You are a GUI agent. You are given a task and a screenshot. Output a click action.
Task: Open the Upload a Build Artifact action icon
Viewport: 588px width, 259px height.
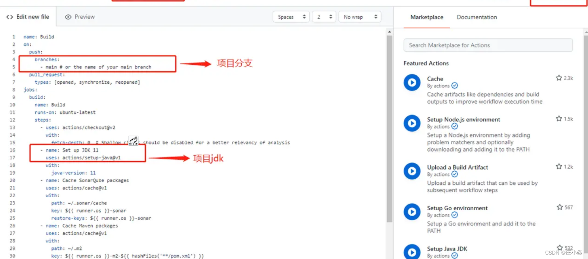pyautogui.click(x=412, y=171)
